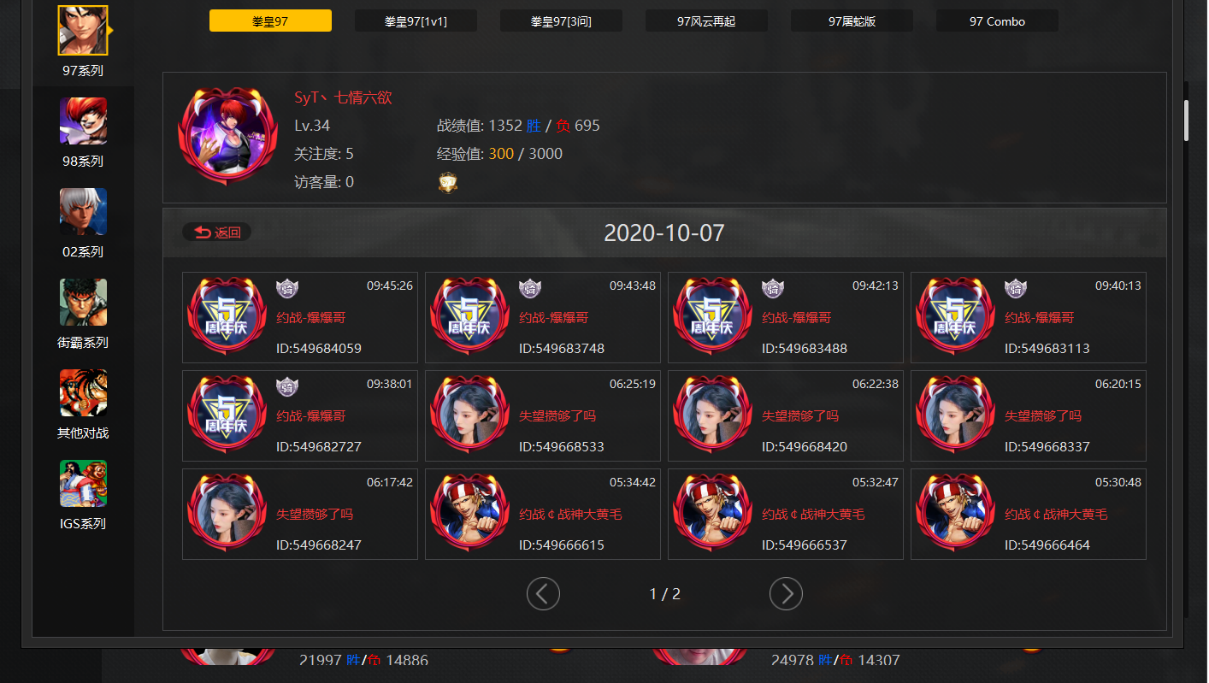Select the 拳皇97[3问] tab
This screenshot has height=683, width=1209.
561,21
